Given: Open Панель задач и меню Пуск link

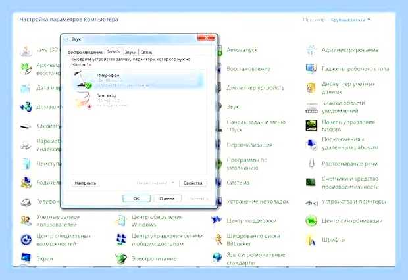Looking at the screenshot, I should coord(256,126).
